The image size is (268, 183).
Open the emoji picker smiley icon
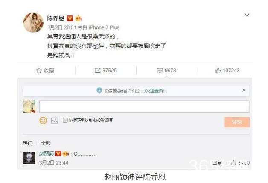pyautogui.click(x=43, y=120)
